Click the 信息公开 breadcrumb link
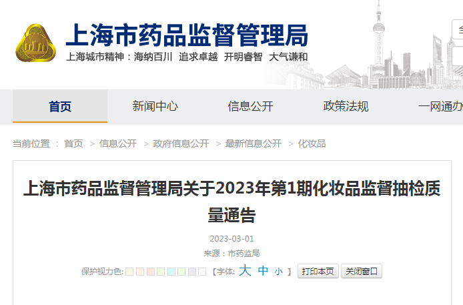Screen dimensions: 463x305 click(118, 143)
